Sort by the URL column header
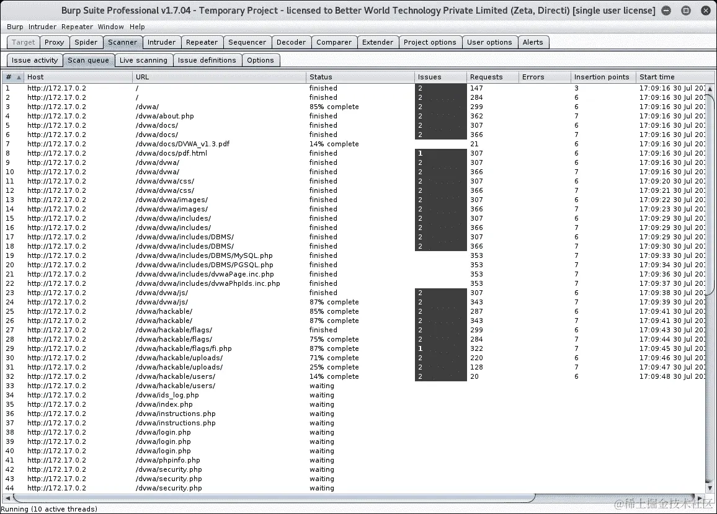The height and width of the screenshot is (514, 717). coord(220,77)
